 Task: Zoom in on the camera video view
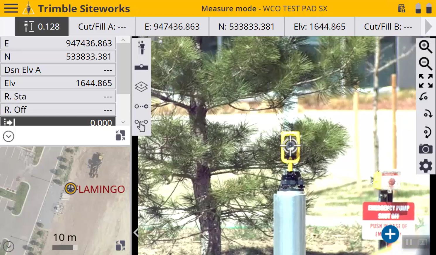click(x=425, y=47)
